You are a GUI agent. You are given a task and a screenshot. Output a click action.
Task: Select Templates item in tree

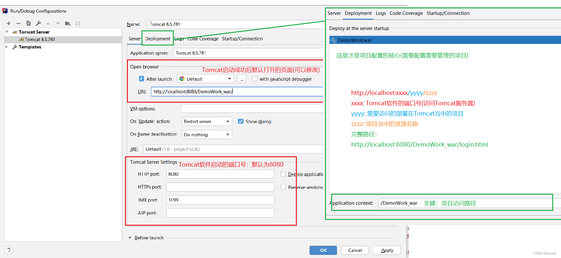point(30,47)
